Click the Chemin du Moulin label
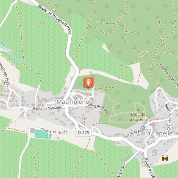Screen dimensions: 178x178 169,75
